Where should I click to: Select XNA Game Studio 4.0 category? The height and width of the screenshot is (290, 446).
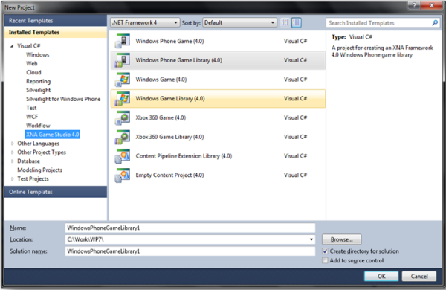point(53,135)
